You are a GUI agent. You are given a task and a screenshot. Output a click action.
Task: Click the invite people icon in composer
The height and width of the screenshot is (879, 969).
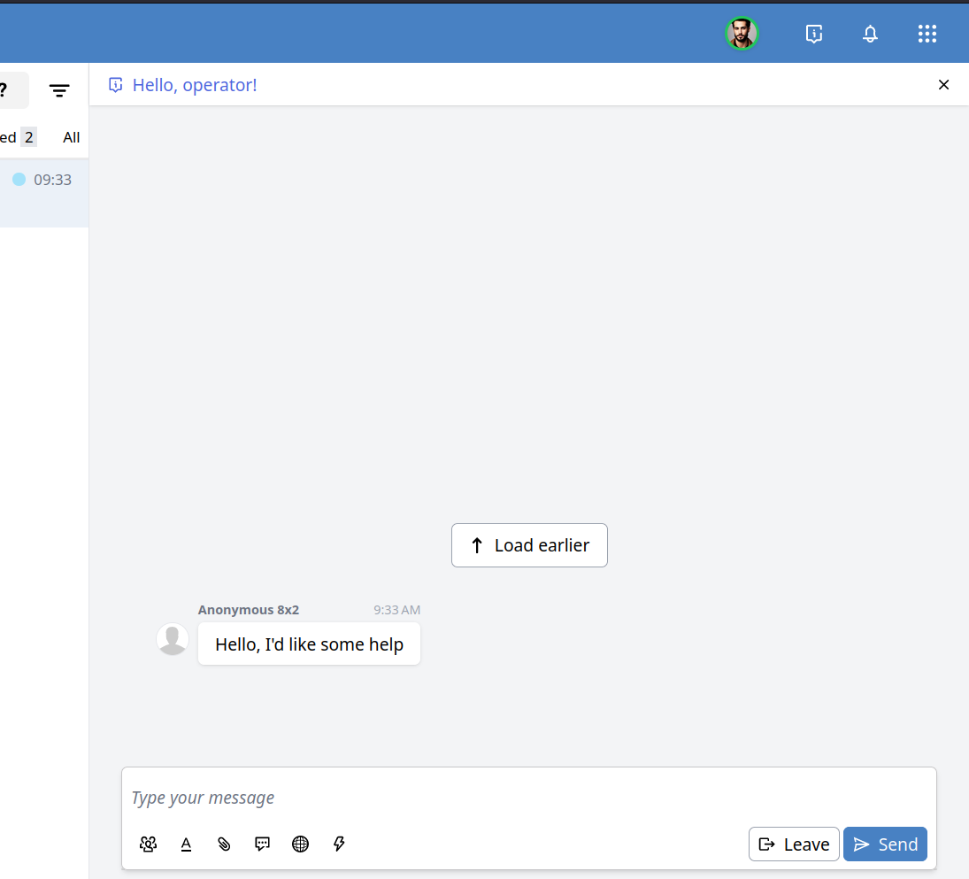click(x=148, y=844)
